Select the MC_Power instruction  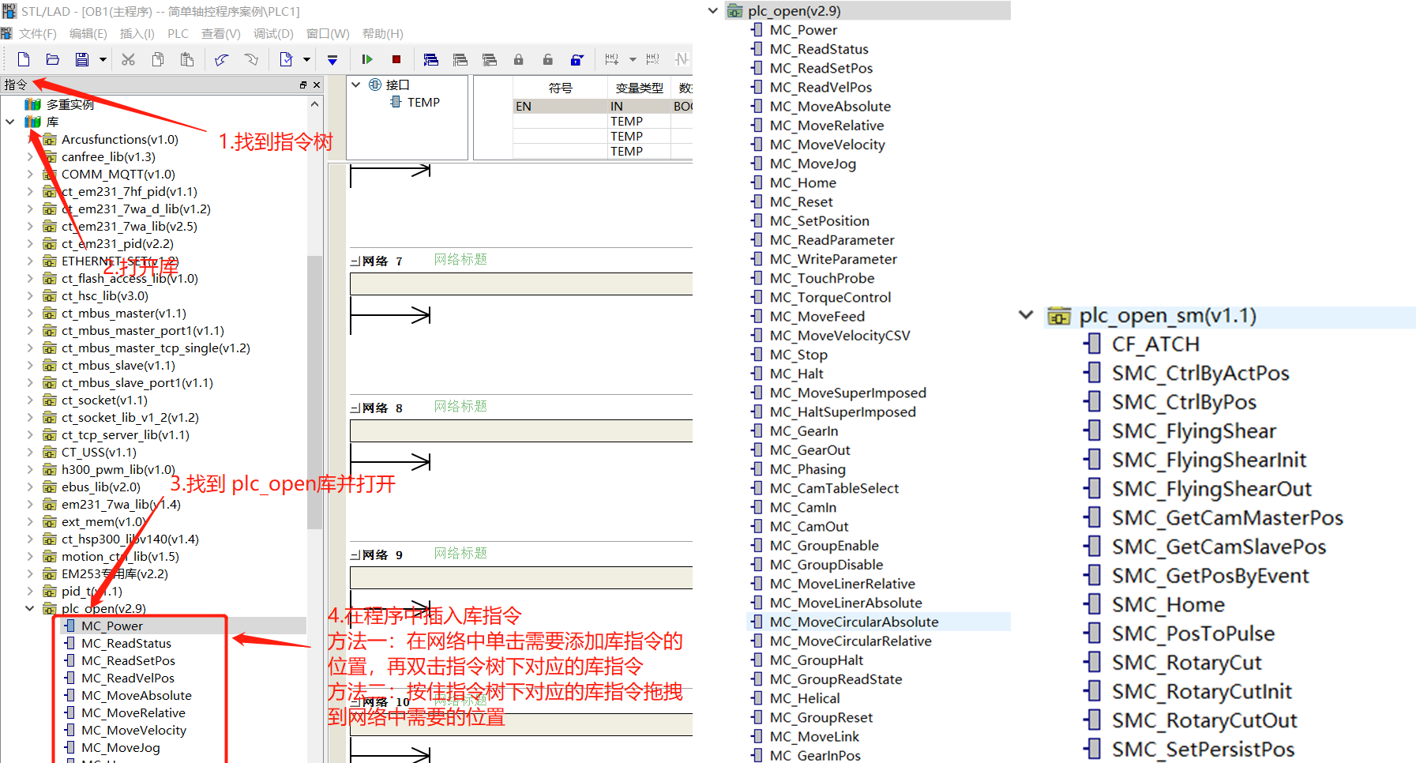pyautogui.click(x=113, y=625)
